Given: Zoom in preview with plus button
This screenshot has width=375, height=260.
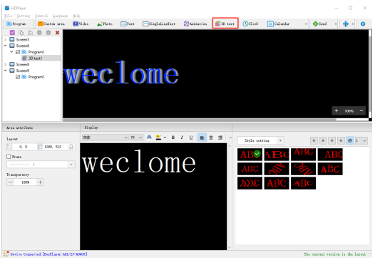Looking at the screenshot, I should pyautogui.click(x=337, y=110).
